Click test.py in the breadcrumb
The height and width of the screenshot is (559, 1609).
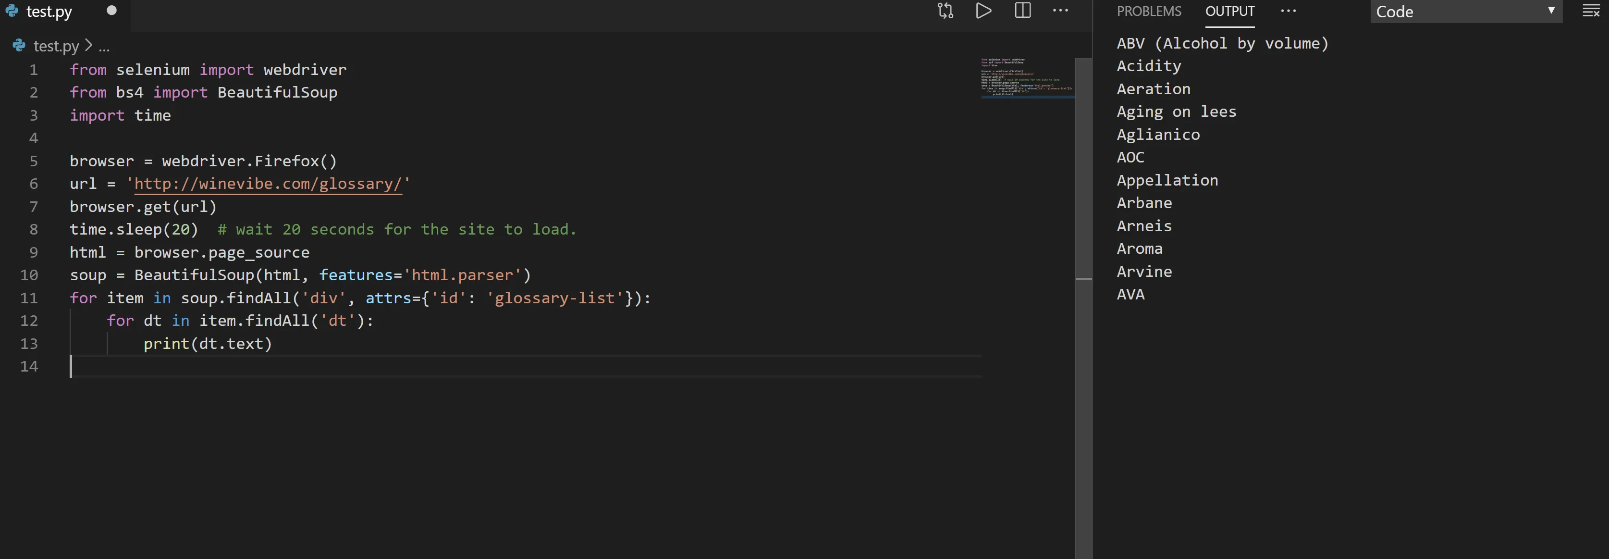56,46
